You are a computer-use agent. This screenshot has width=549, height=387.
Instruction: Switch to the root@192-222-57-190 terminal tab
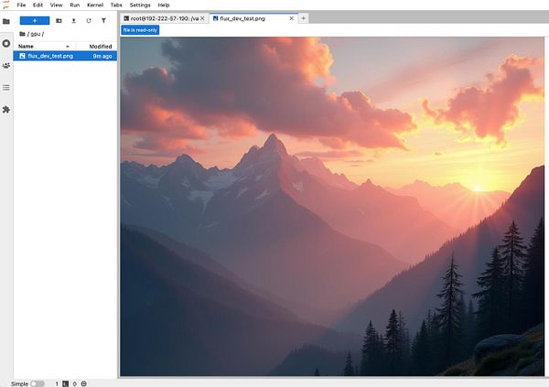coord(165,18)
